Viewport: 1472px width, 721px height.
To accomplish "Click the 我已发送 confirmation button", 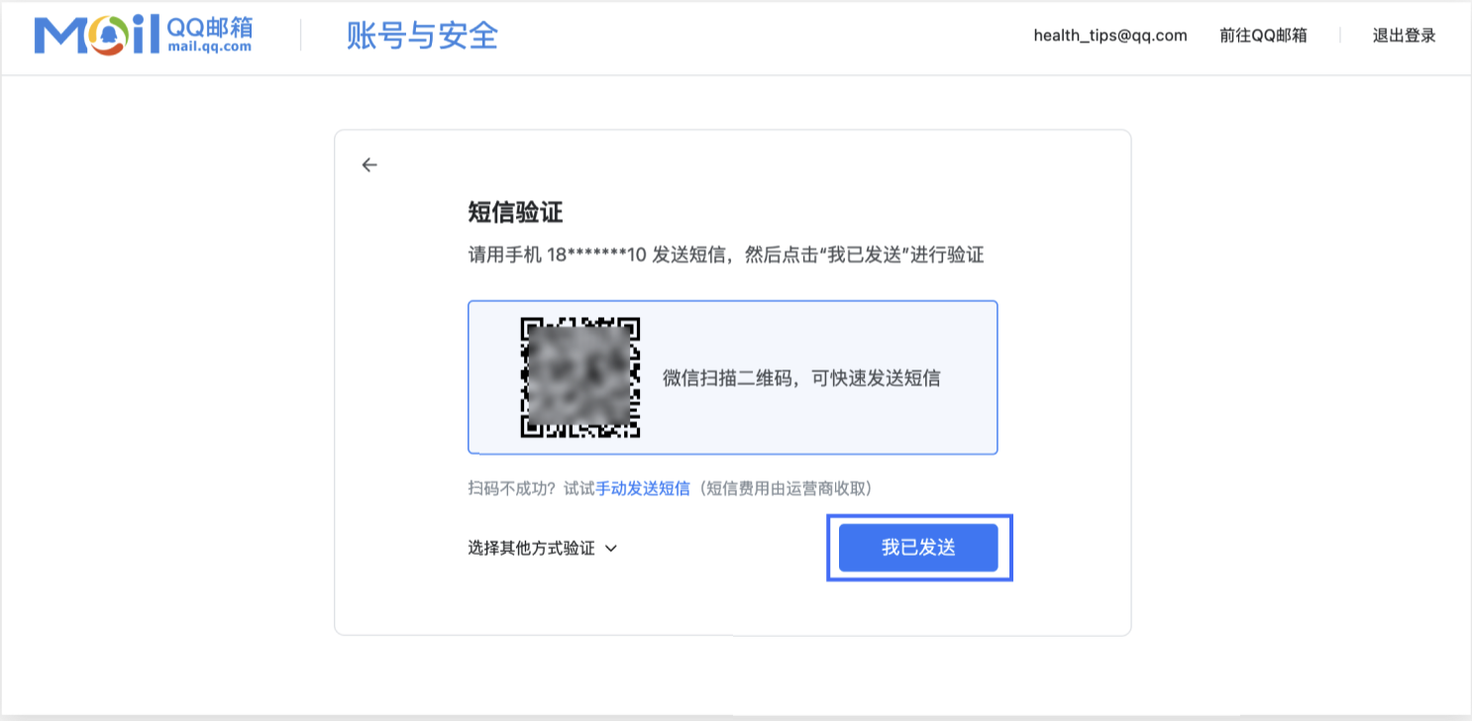I will 919,547.
